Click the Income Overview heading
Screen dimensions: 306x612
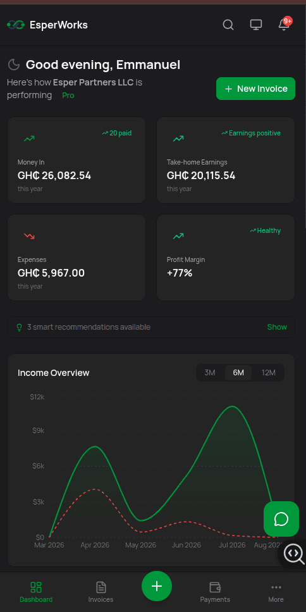[x=53, y=373]
